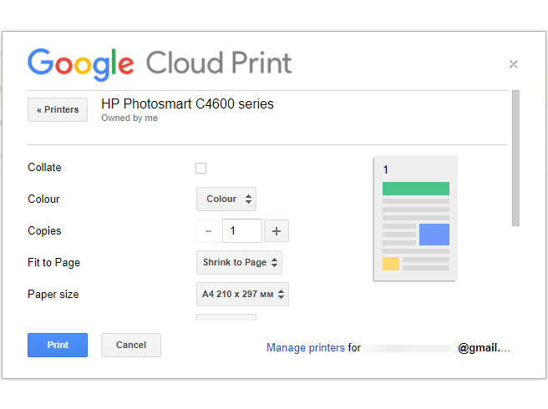Go back to Printers list

(x=58, y=109)
